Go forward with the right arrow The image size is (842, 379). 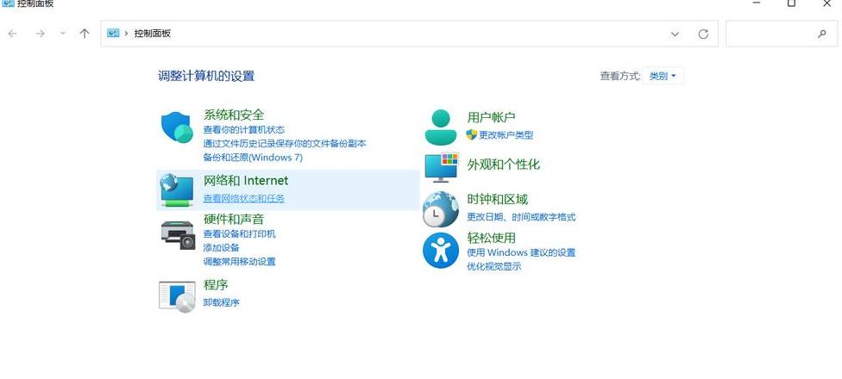40,34
